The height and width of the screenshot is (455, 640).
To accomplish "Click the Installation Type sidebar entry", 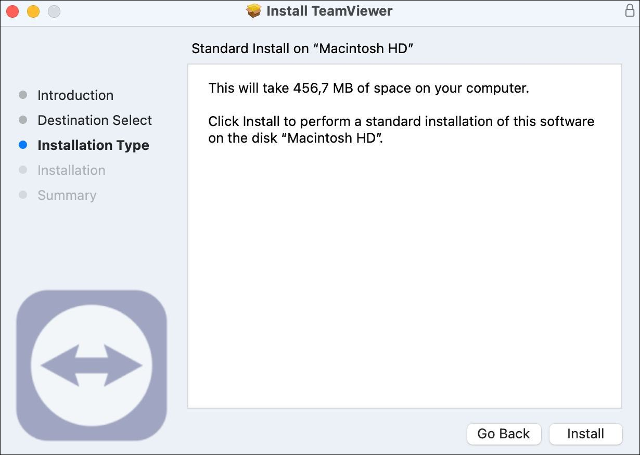I will click(93, 145).
